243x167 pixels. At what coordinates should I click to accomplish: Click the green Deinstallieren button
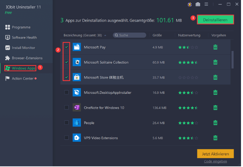click(215, 20)
